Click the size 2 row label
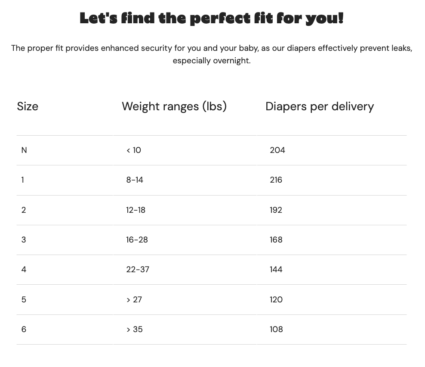 coord(24,210)
